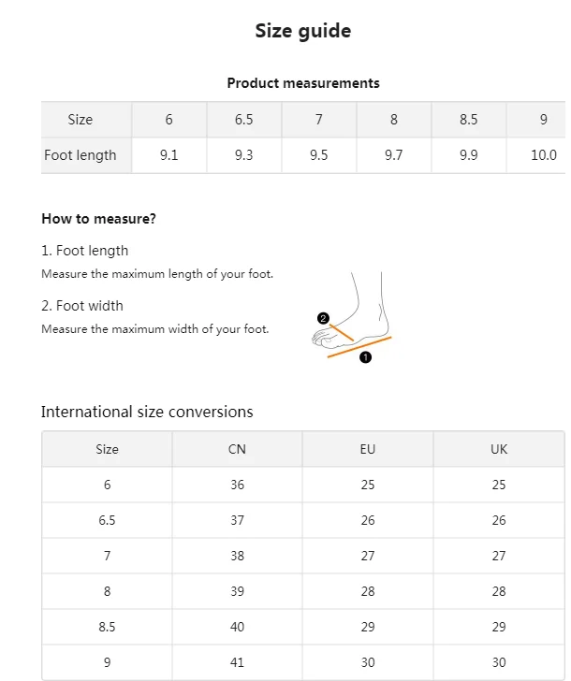Click the 'How to measure?' heading
Image resolution: width=571 pixels, height=681 pixels.
click(98, 219)
